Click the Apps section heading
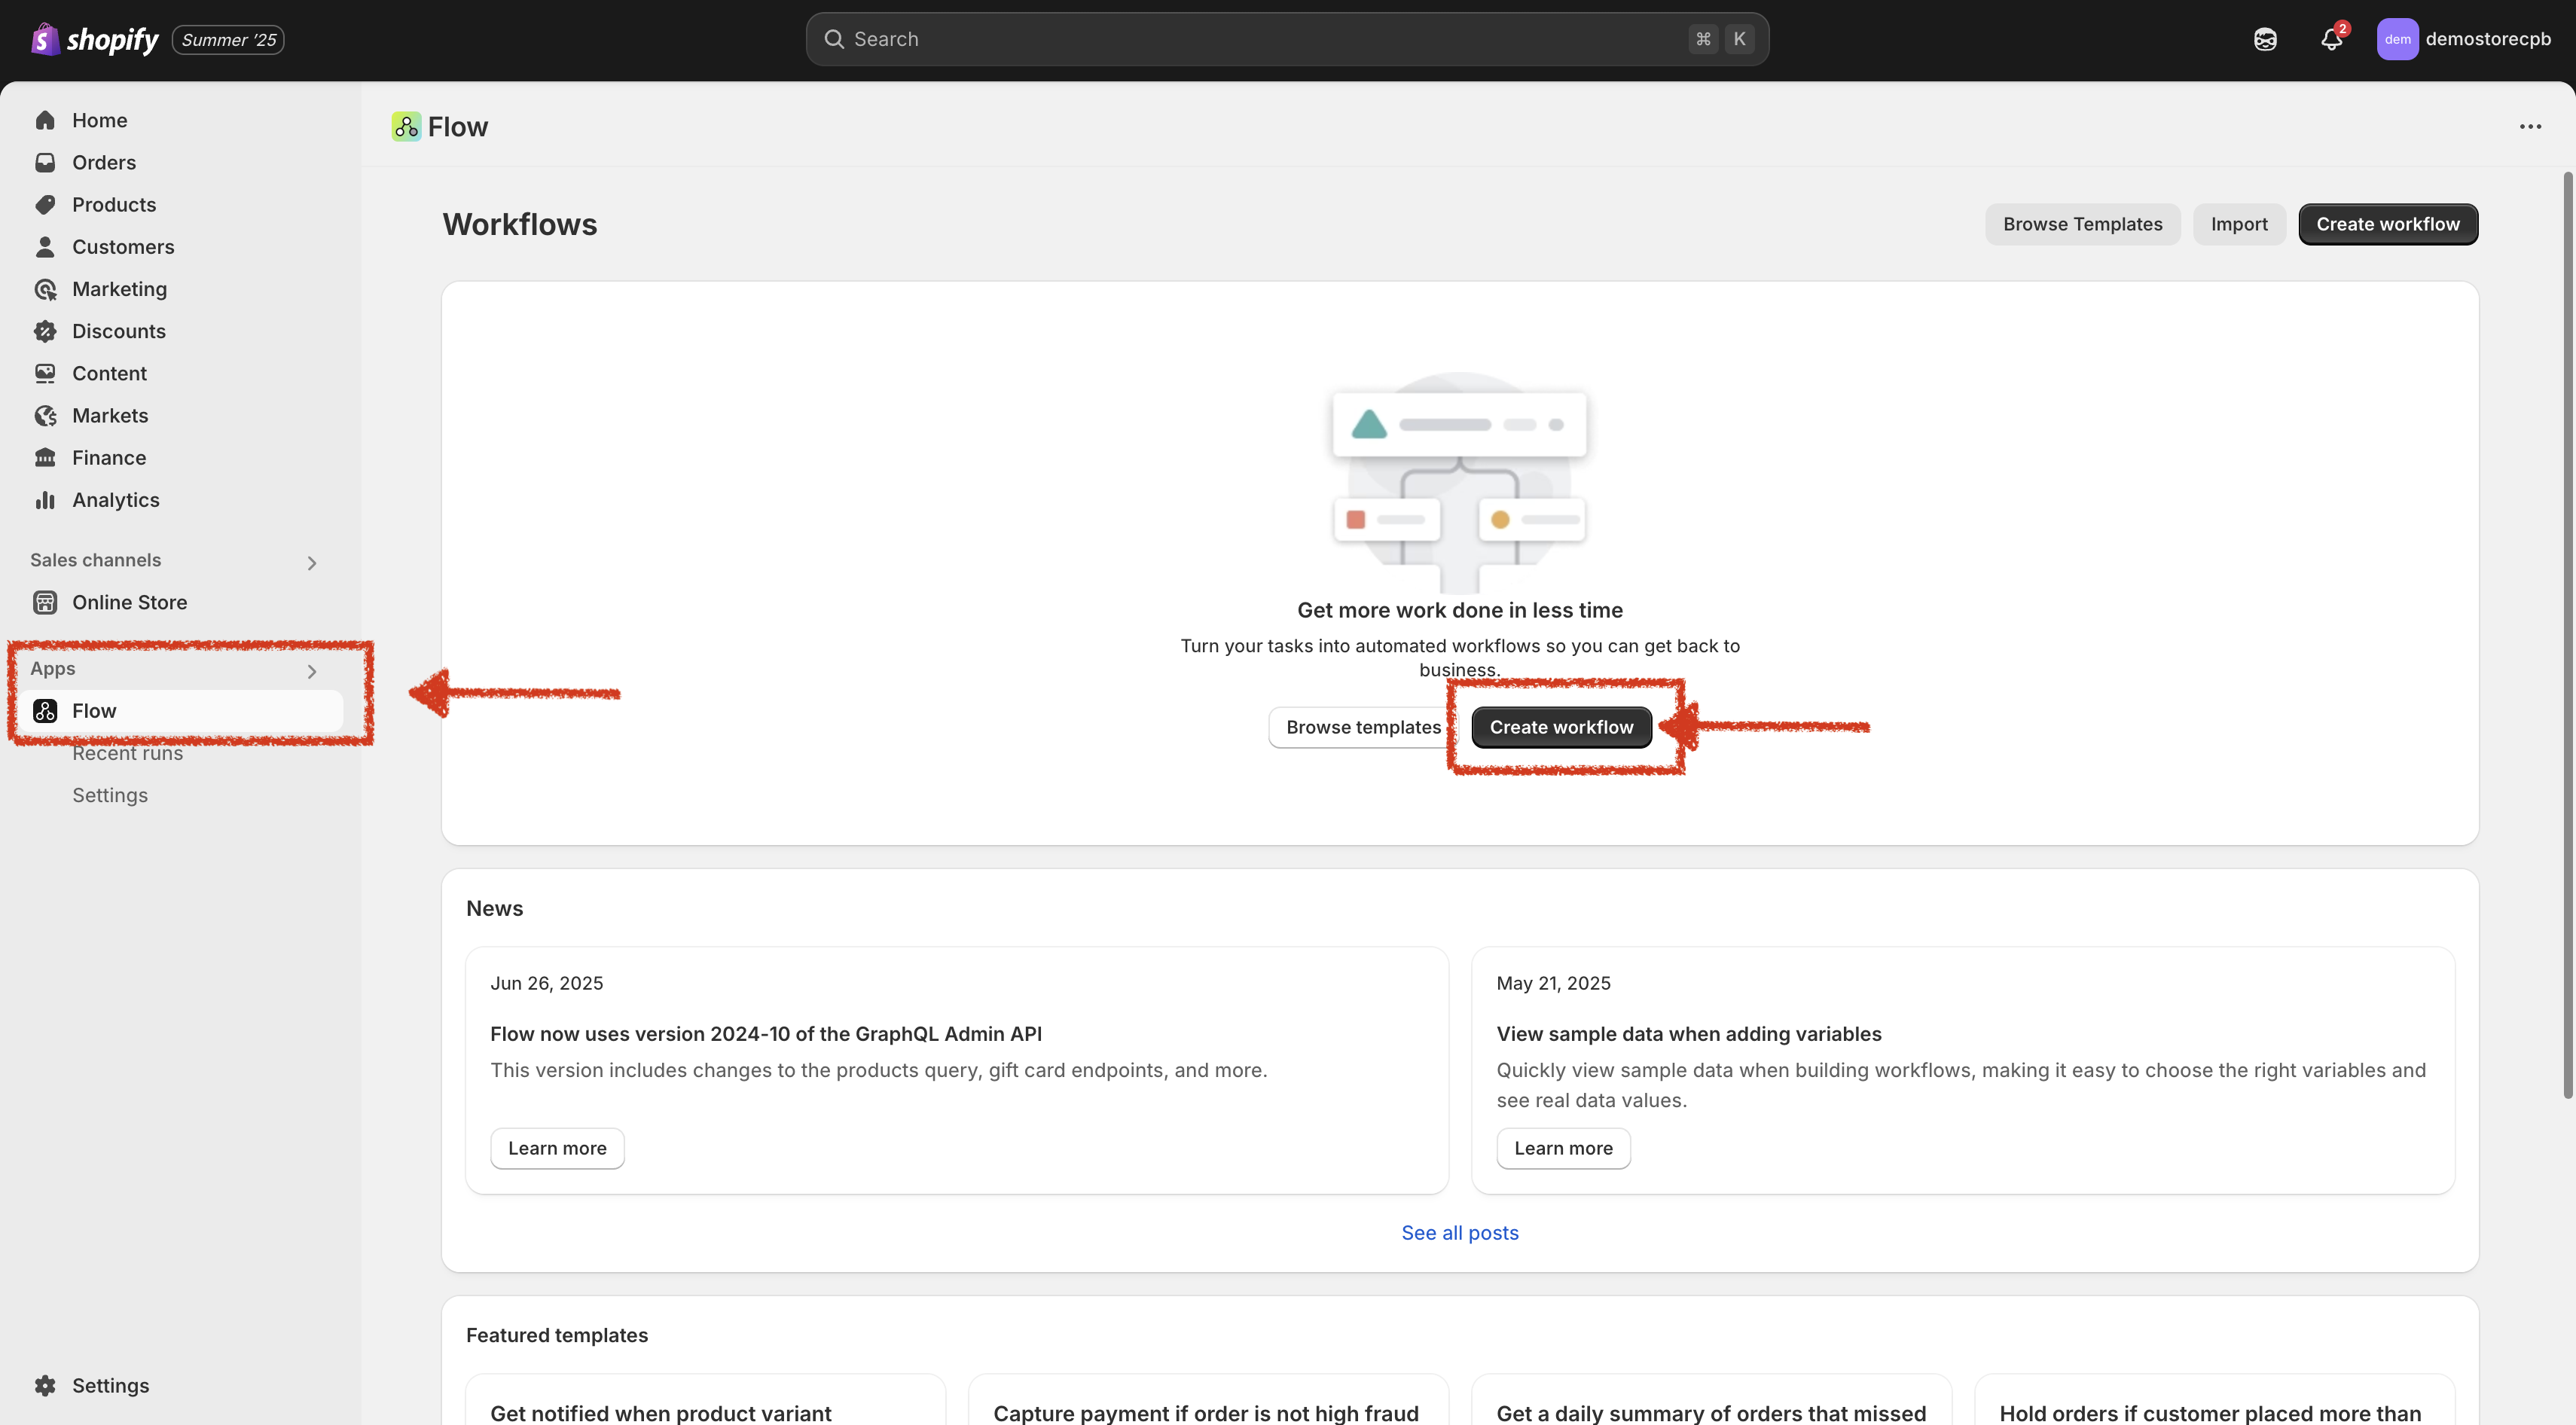 pos(53,668)
